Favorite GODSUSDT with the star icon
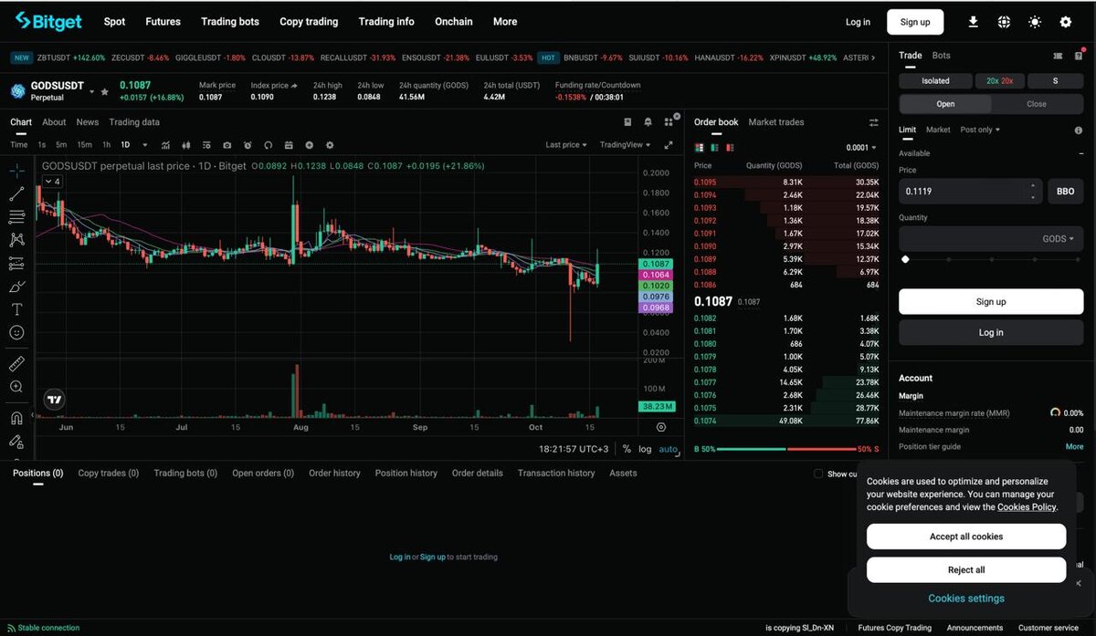This screenshot has height=636, width=1096. click(x=104, y=91)
